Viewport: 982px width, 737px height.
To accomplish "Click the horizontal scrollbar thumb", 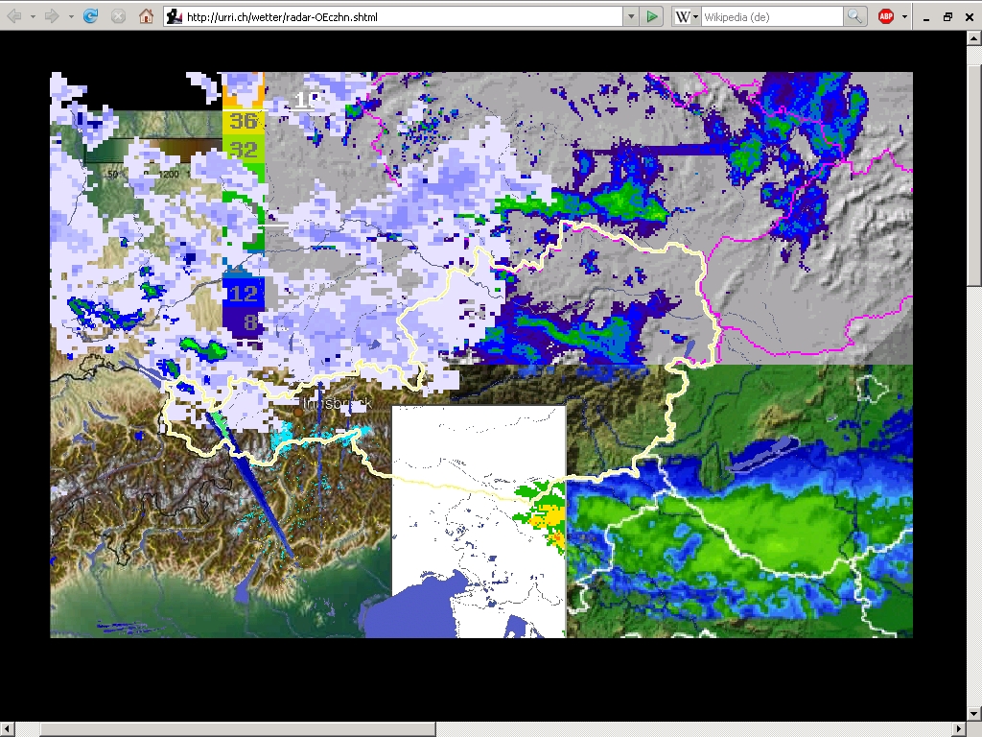I will click(x=238, y=729).
